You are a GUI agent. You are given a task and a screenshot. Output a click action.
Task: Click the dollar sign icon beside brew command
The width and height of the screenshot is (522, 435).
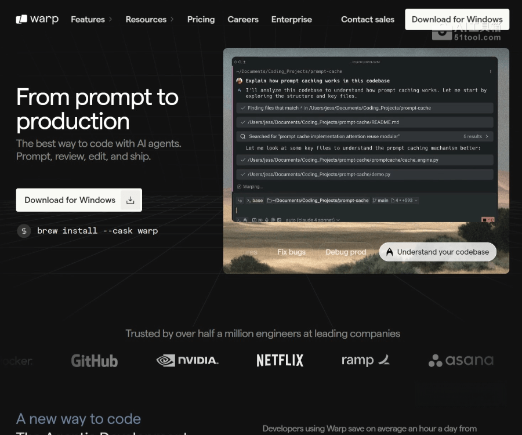tap(24, 231)
